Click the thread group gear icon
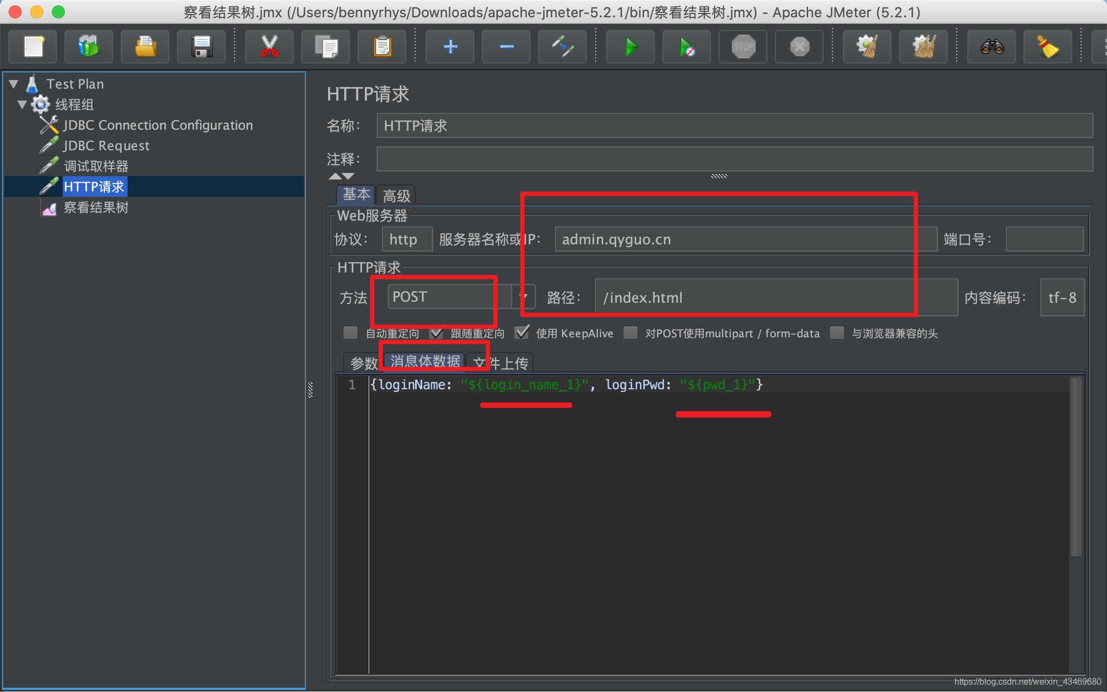Screen dimensions: 1107x692 coord(41,104)
